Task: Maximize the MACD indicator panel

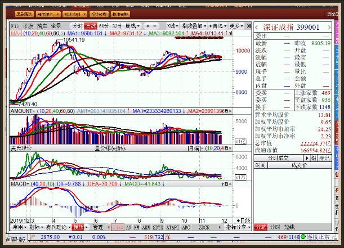Action: pyautogui.click(x=227, y=184)
